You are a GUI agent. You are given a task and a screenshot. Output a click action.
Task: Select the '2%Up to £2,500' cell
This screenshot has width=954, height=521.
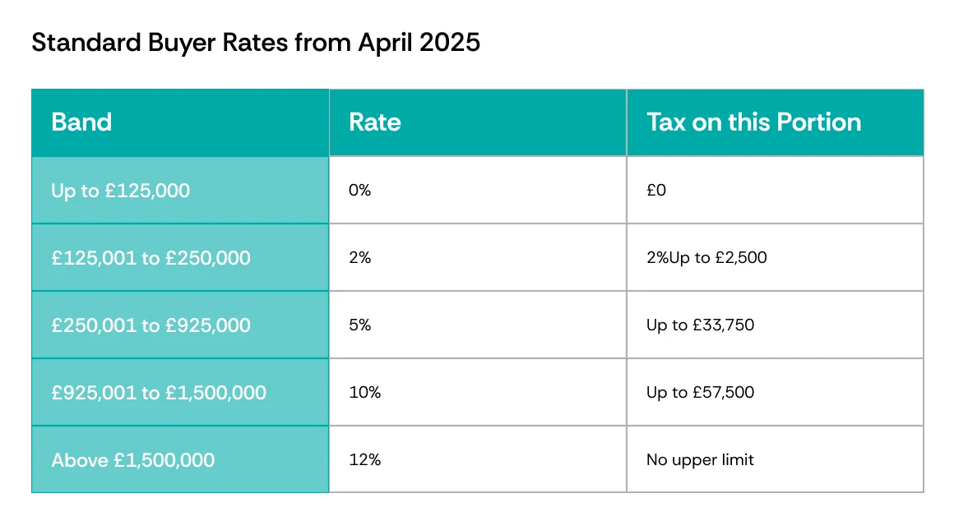[x=775, y=258]
